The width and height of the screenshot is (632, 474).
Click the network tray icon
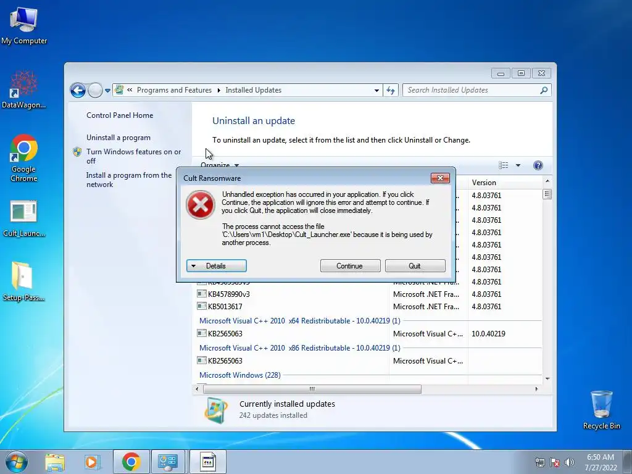(x=539, y=462)
